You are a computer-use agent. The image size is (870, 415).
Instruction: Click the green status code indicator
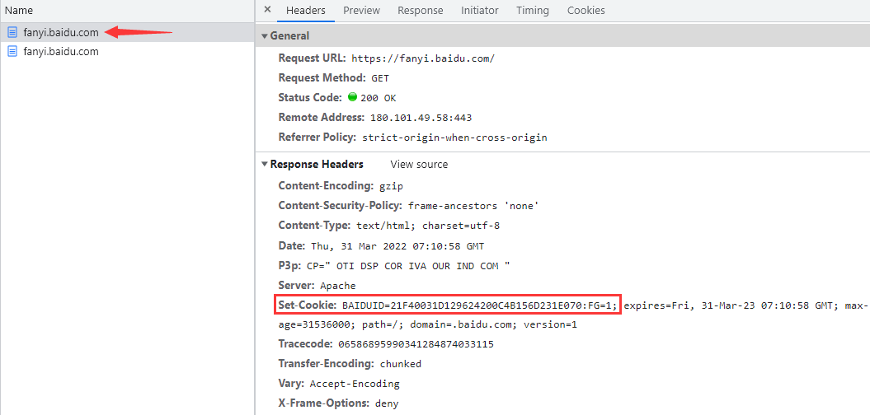coord(352,97)
